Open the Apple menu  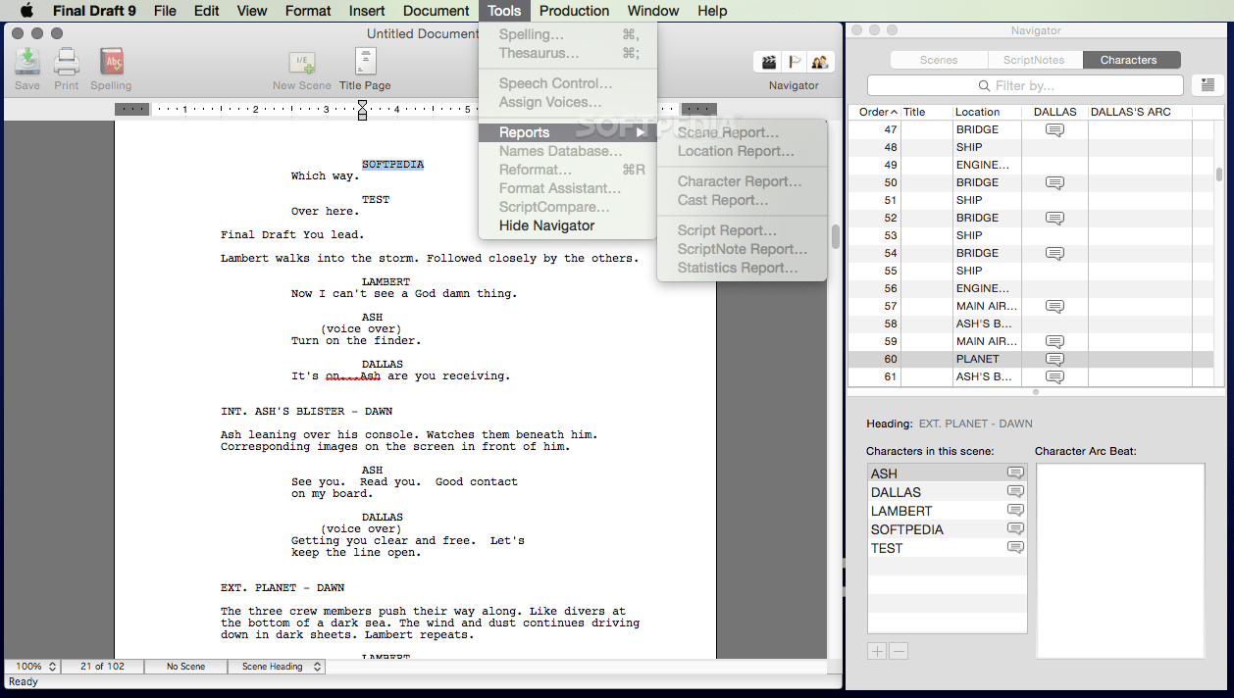coord(26,11)
